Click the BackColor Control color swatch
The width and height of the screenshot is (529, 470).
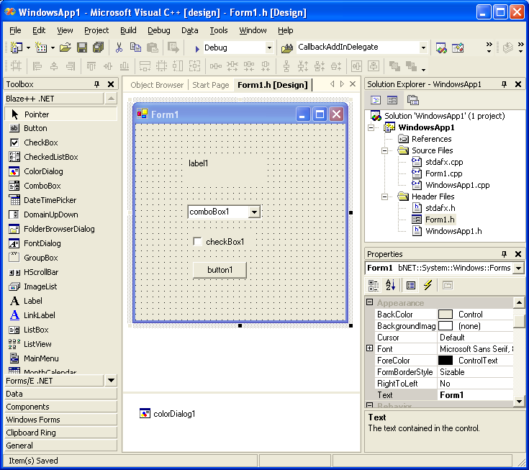point(446,315)
